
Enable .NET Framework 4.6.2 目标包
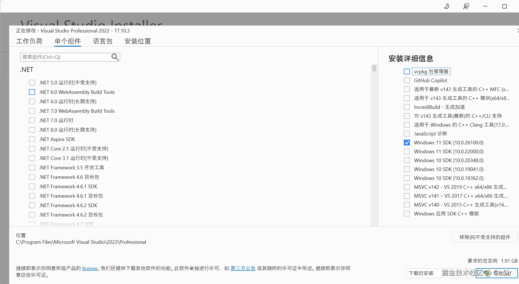pos(32,215)
